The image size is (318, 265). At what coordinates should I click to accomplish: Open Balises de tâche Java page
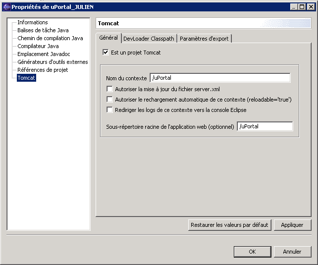pos(43,30)
